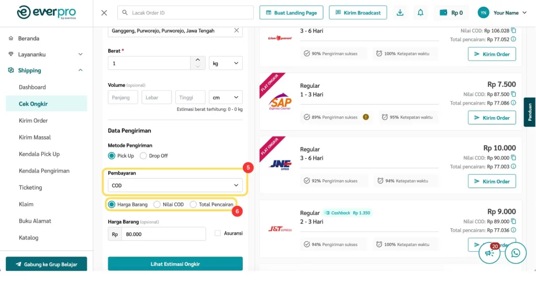Open the Pembayaran COD dropdown
The width and height of the screenshot is (536, 301).
(x=175, y=186)
